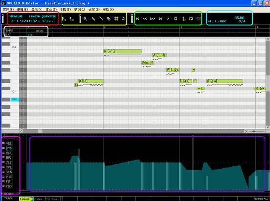Screen dimensions: 270x201
Task: Open the 帮助 (H) menu
Action: pos(108,9)
